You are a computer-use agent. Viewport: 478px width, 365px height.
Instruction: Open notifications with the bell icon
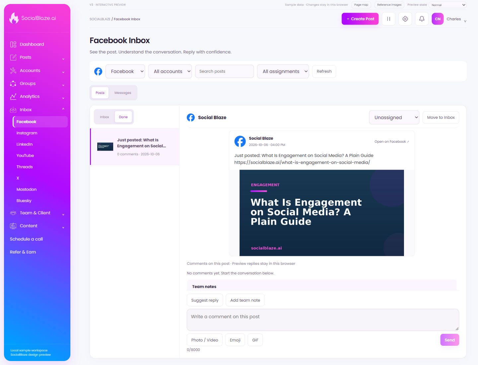click(422, 19)
